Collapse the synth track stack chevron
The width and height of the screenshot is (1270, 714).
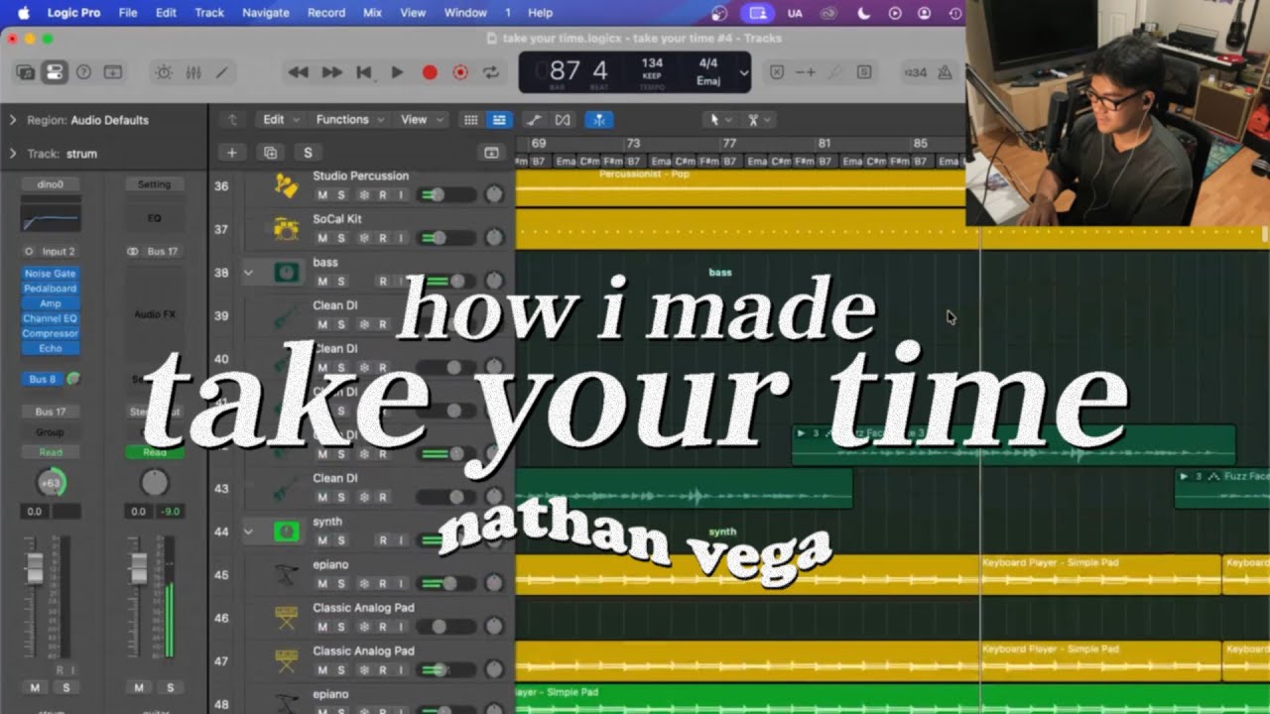pos(248,532)
